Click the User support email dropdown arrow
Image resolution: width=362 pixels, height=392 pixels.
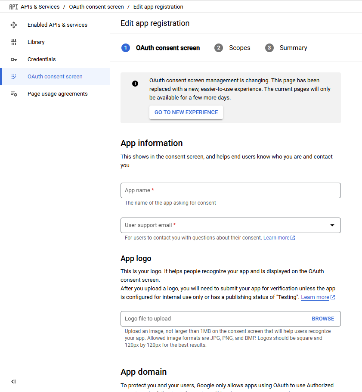click(x=332, y=225)
